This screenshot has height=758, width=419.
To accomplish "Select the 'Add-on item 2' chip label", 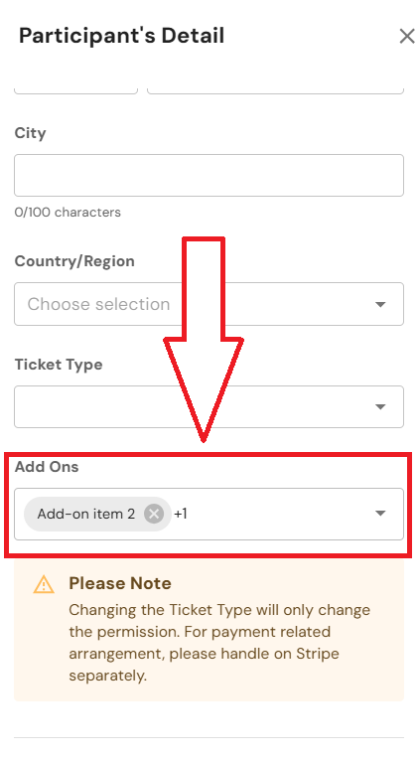I will pos(86,514).
